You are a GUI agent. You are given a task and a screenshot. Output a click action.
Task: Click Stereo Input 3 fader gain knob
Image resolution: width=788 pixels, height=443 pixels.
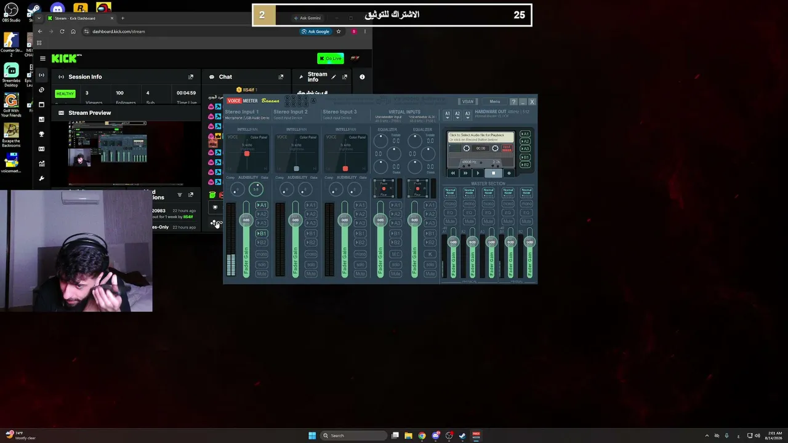345,220
